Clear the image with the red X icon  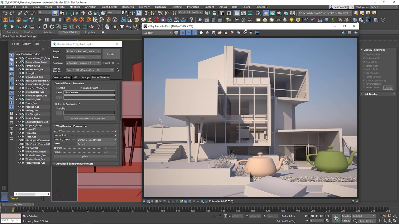pos(232,33)
